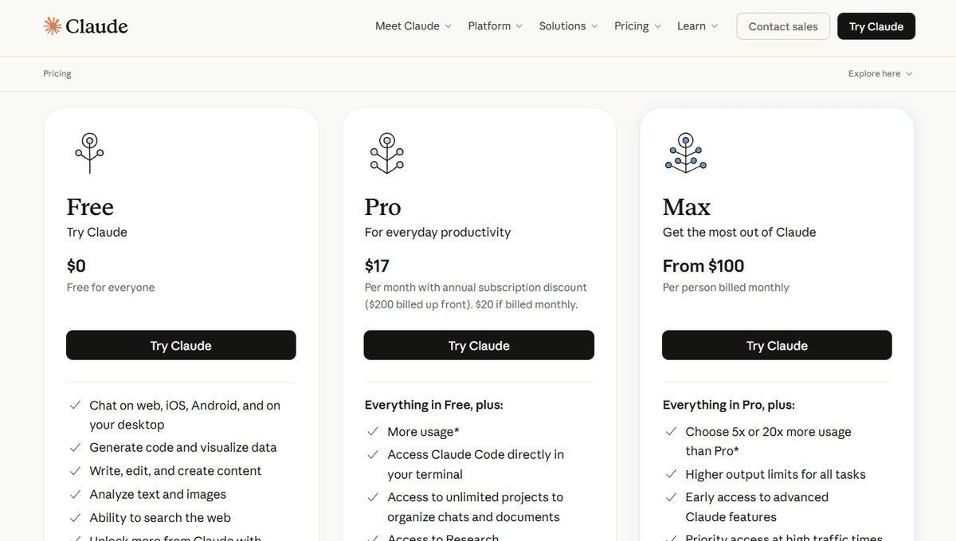Open the Learn menu in navigation

[x=697, y=26]
